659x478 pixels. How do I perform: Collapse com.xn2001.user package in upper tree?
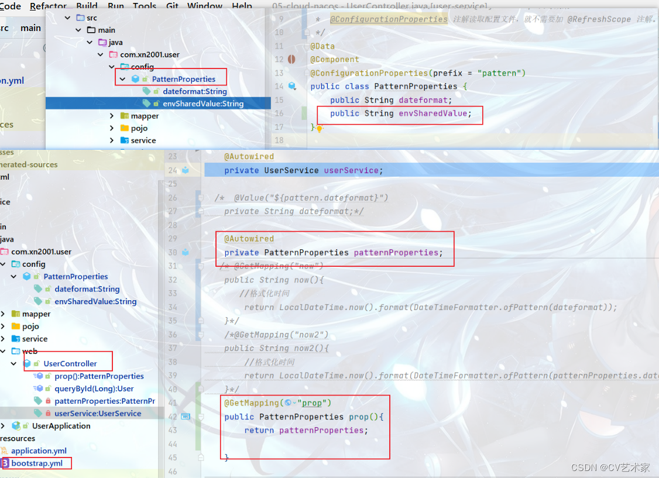(101, 54)
